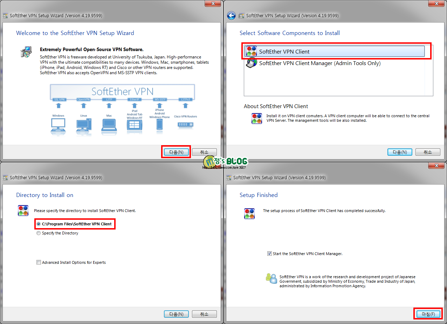Click 취소 in the Welcome wizard window
The image size is (447, 324).
[x=204, y=152]
